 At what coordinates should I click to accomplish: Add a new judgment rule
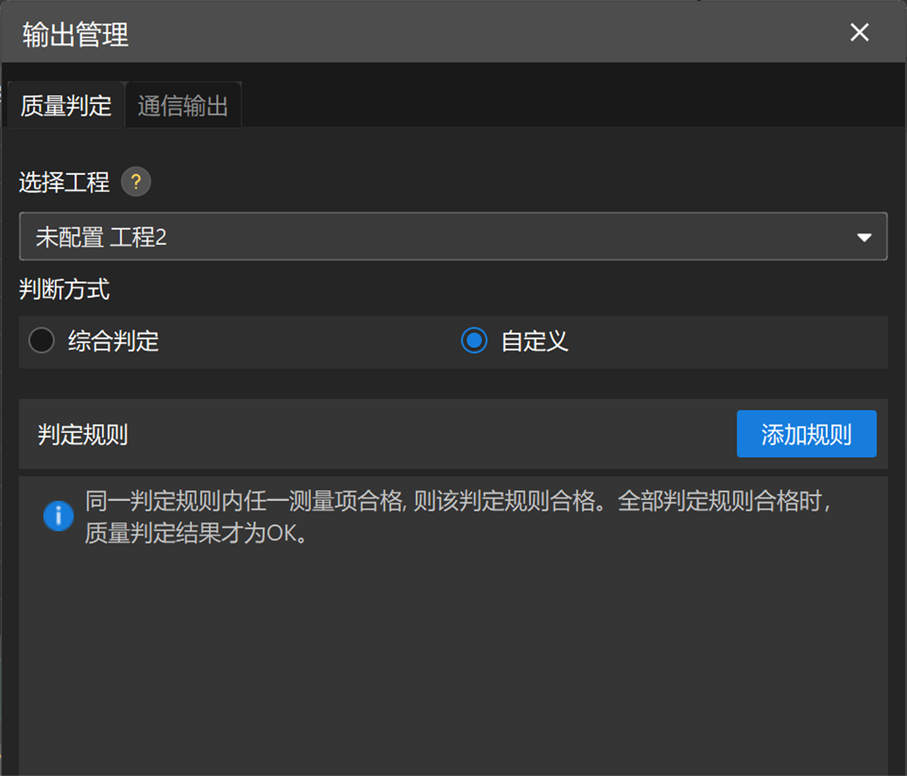(806, 434)
